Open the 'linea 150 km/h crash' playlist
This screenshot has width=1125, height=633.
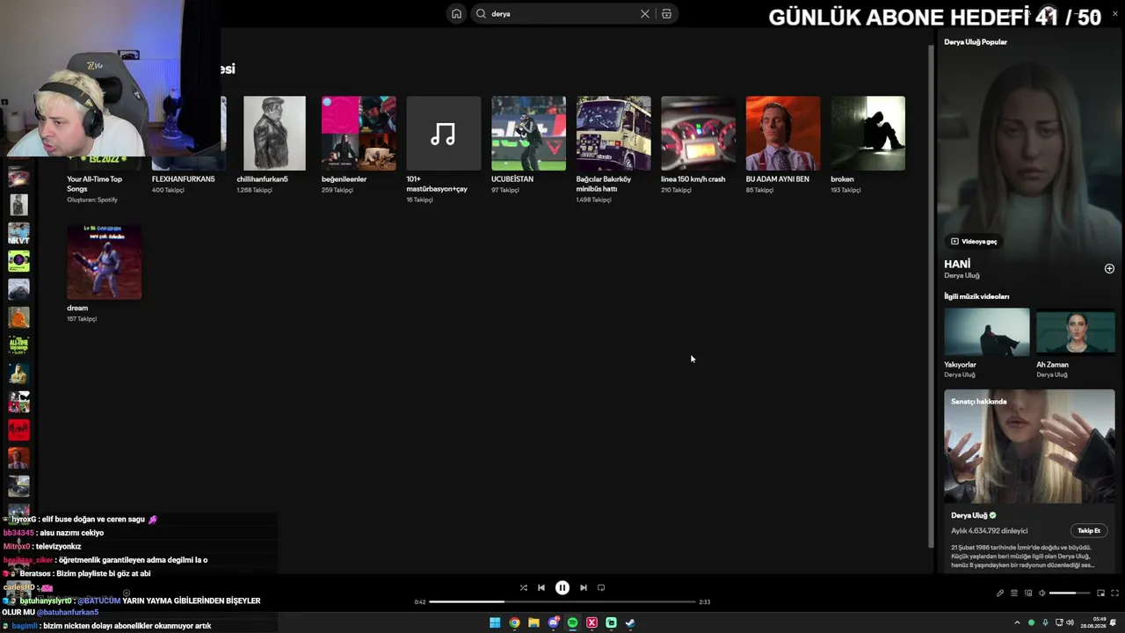pyautogui.click(x=699, y=134)
